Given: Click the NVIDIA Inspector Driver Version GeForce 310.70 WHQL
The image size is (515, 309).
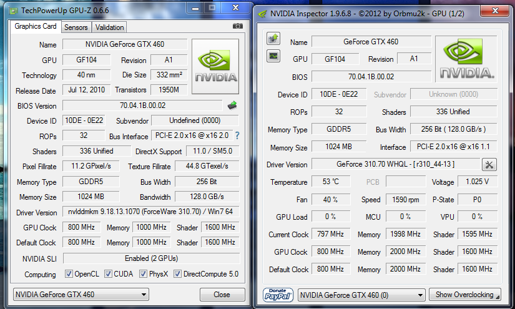Looking at the screenshot, I should (396, 164).
